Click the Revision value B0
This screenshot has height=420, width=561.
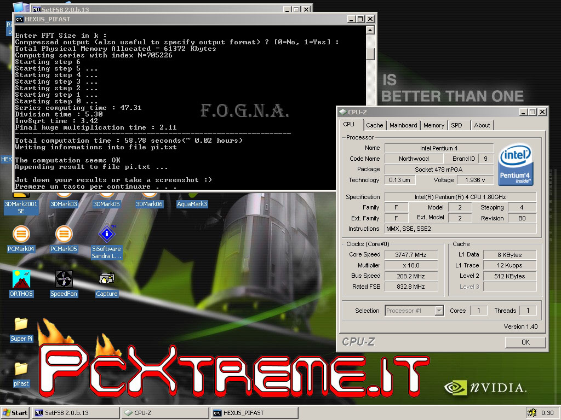tap(522, 218)
